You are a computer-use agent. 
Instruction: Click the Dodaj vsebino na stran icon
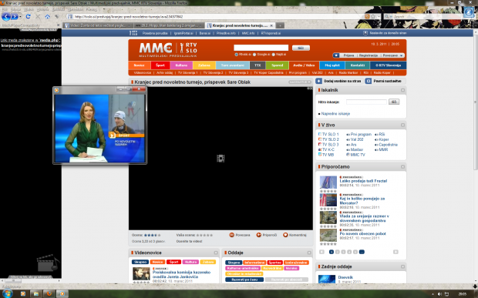pos(319,81)
